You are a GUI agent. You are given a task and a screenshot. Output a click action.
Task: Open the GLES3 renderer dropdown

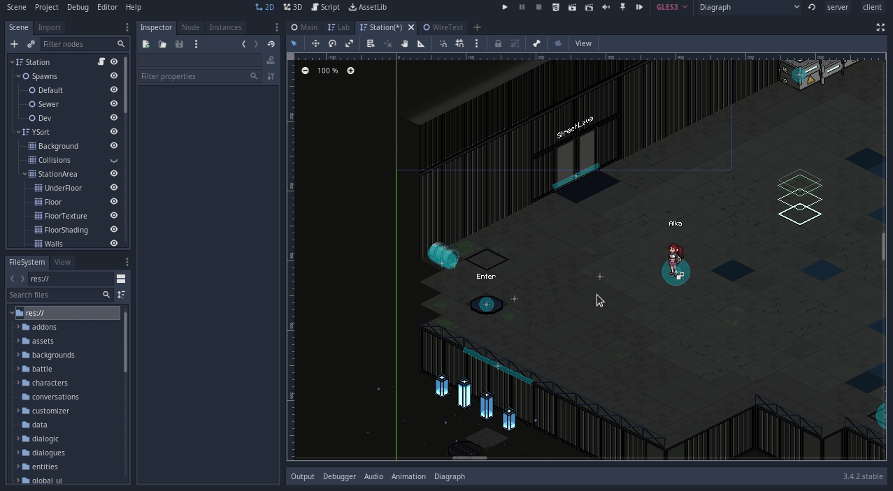[x=671, y=7]
